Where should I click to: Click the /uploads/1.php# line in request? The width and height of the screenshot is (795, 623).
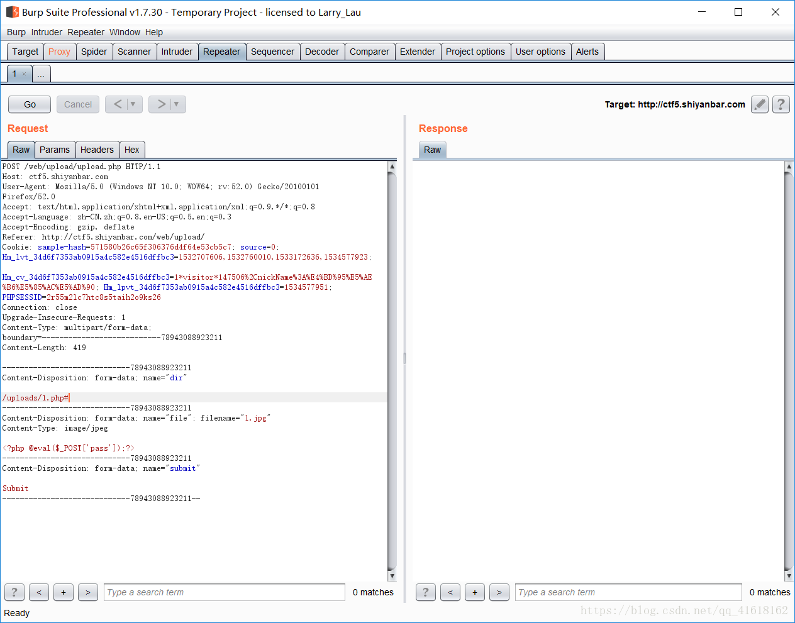pos(36,398)
